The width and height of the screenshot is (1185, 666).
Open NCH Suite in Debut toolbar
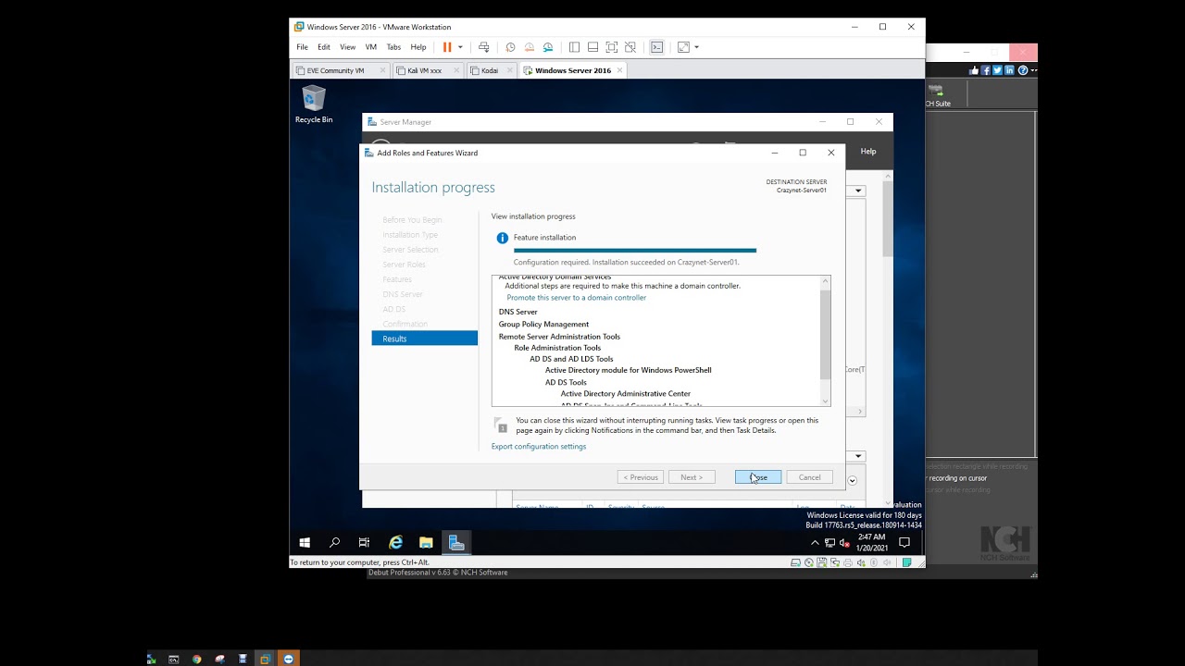point(937,94)
